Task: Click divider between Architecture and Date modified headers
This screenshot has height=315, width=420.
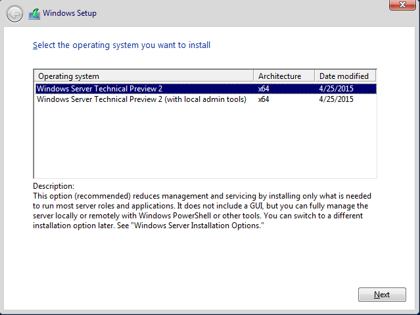Action: (x=314, y=76)
